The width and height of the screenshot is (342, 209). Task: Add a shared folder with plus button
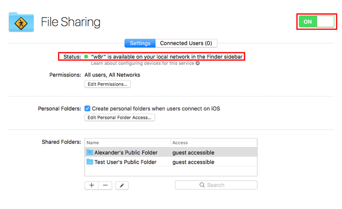(x=92, y=185)
